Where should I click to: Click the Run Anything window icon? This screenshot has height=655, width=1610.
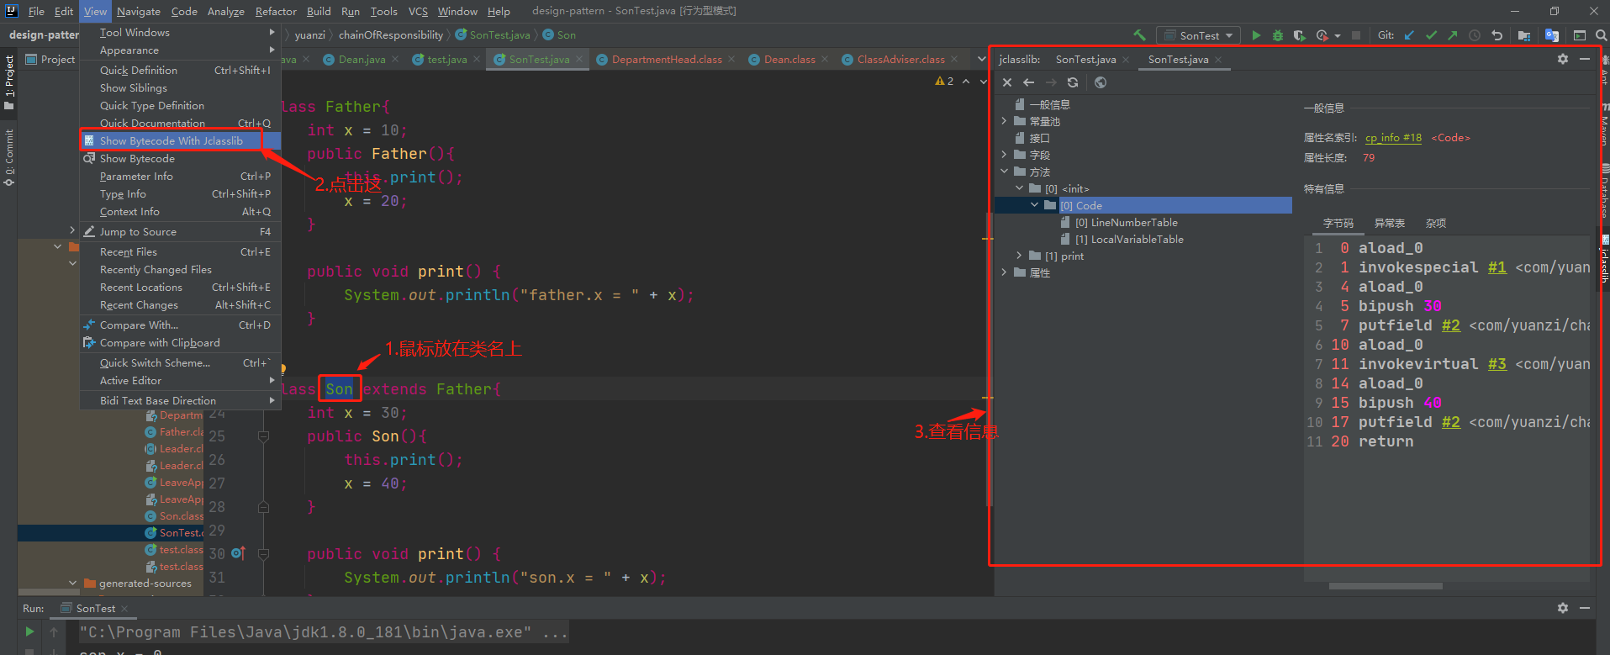(x=1580, y=35)
